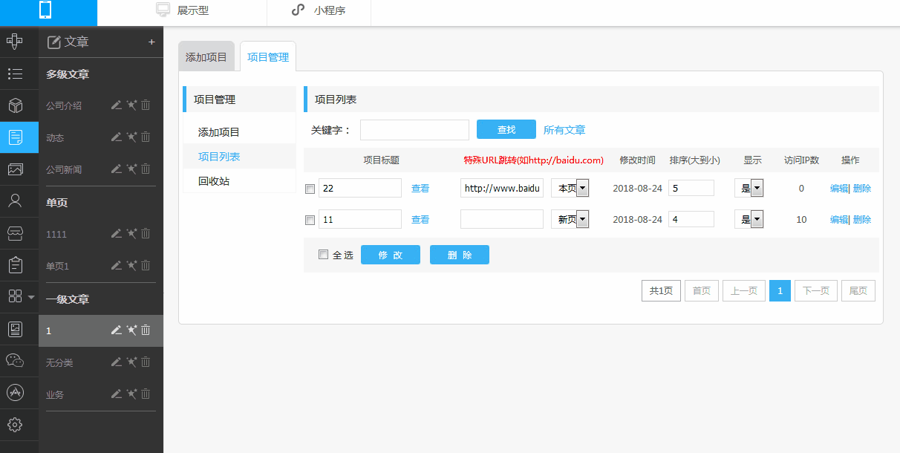Click 查看 link for project 22
Screen dimensions: 900x453
coord(420,189)
